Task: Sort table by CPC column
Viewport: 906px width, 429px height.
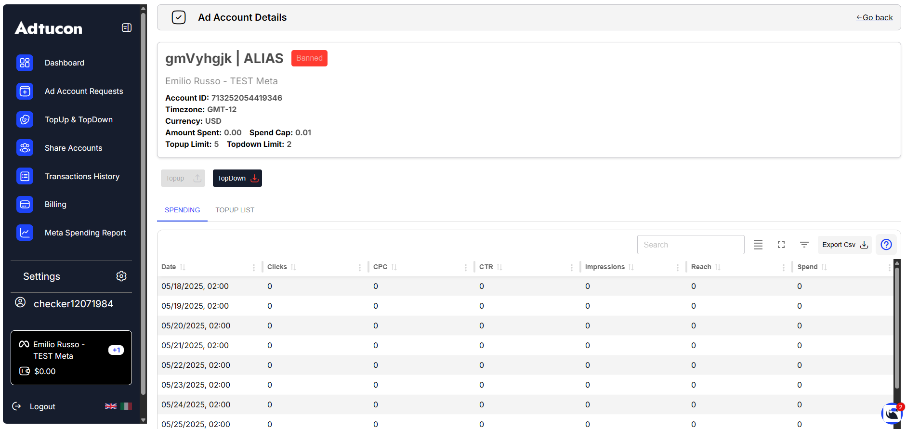Action: coord(394,267)
